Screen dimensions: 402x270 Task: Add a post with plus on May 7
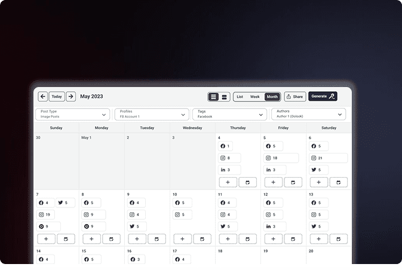(46, 239)
